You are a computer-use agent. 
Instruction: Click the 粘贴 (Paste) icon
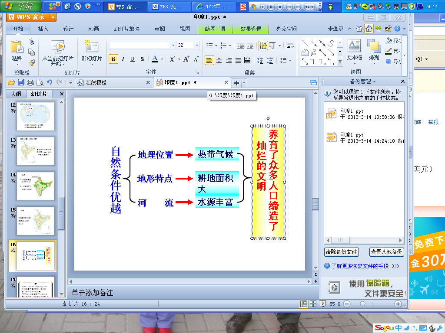(16, 47)
